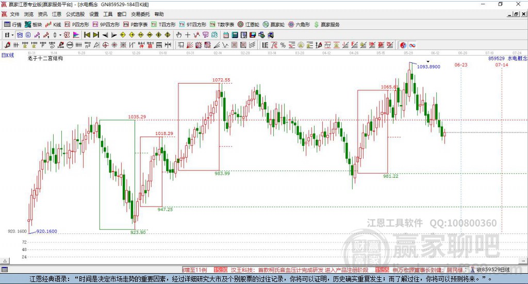
Task: Open the calendar date icon
Action: point(226,35)
